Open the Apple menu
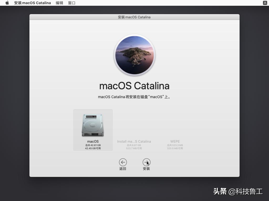 [7, 3]
